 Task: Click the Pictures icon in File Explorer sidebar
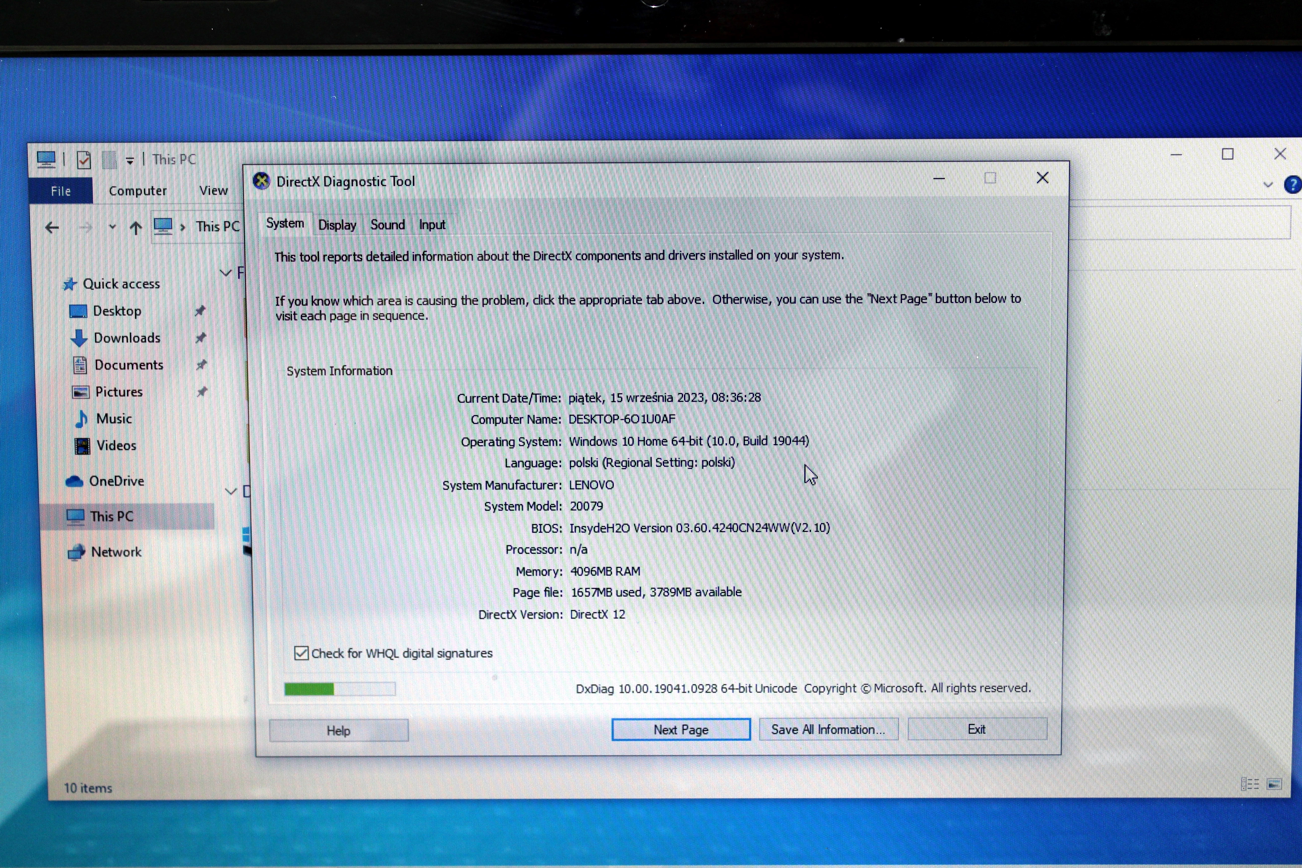tap(81, 393)
